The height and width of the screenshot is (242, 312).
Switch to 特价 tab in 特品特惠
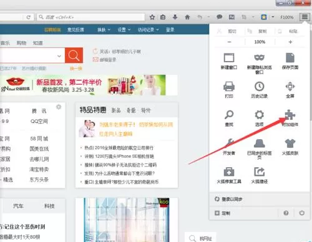(x=145, y=110)
